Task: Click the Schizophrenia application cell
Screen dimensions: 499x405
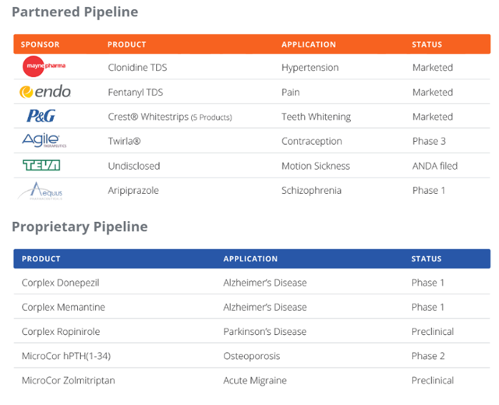Action: coord(311,190)
